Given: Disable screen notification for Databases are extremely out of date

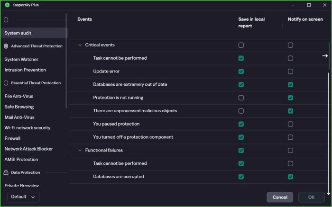Looking at the screenshot, I should pos(290,84).
